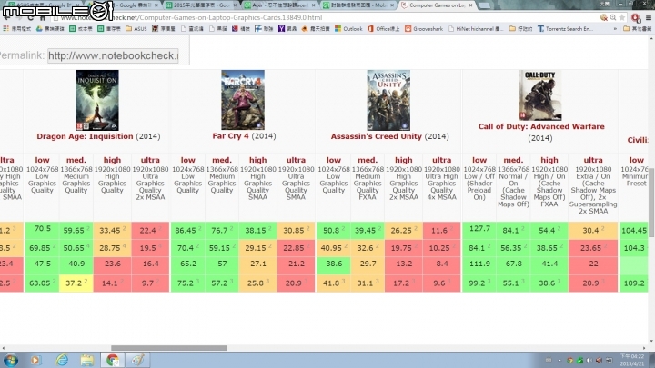Open File Explorer folder on taskbar
Viewport: 655px width, 368px height.
coord(87,360)
